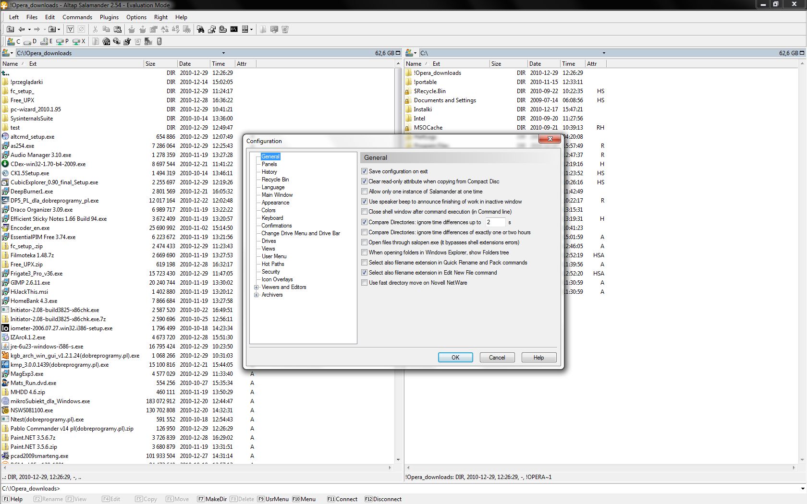This screenshot has height=504, width=807.
Task: Enable extension selection in Quick Rename
Action: click(x=364, y=263)
